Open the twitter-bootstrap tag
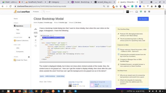The image size is (166, 93). 50,76
